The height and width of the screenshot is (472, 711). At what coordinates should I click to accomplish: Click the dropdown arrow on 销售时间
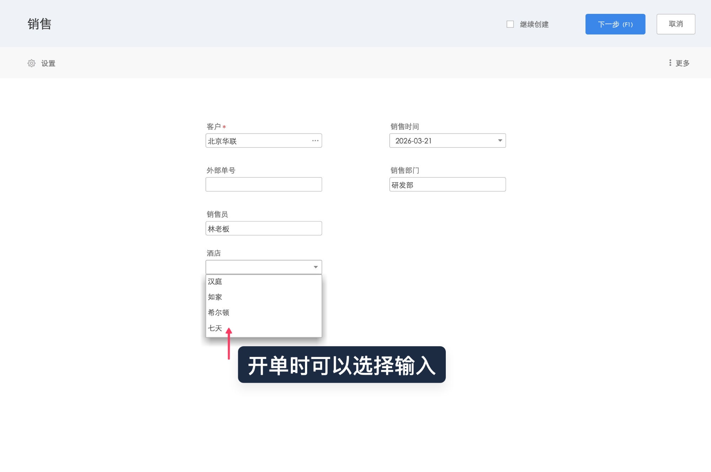[499, 141]
